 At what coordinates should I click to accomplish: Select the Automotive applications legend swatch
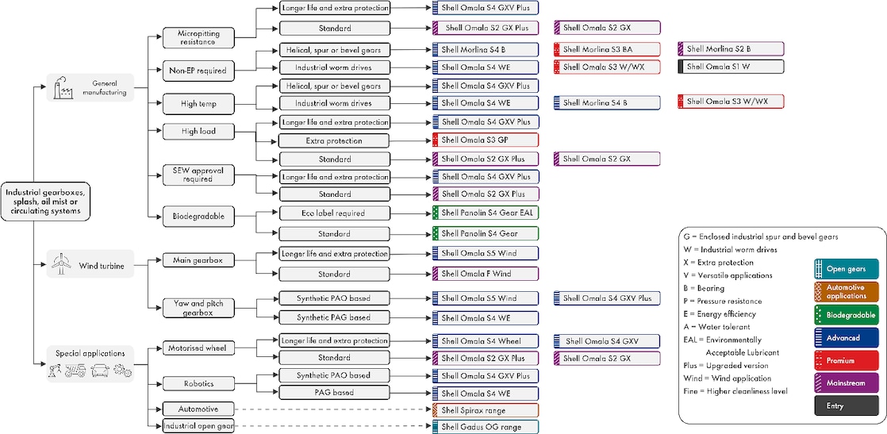tap(847, 291)
